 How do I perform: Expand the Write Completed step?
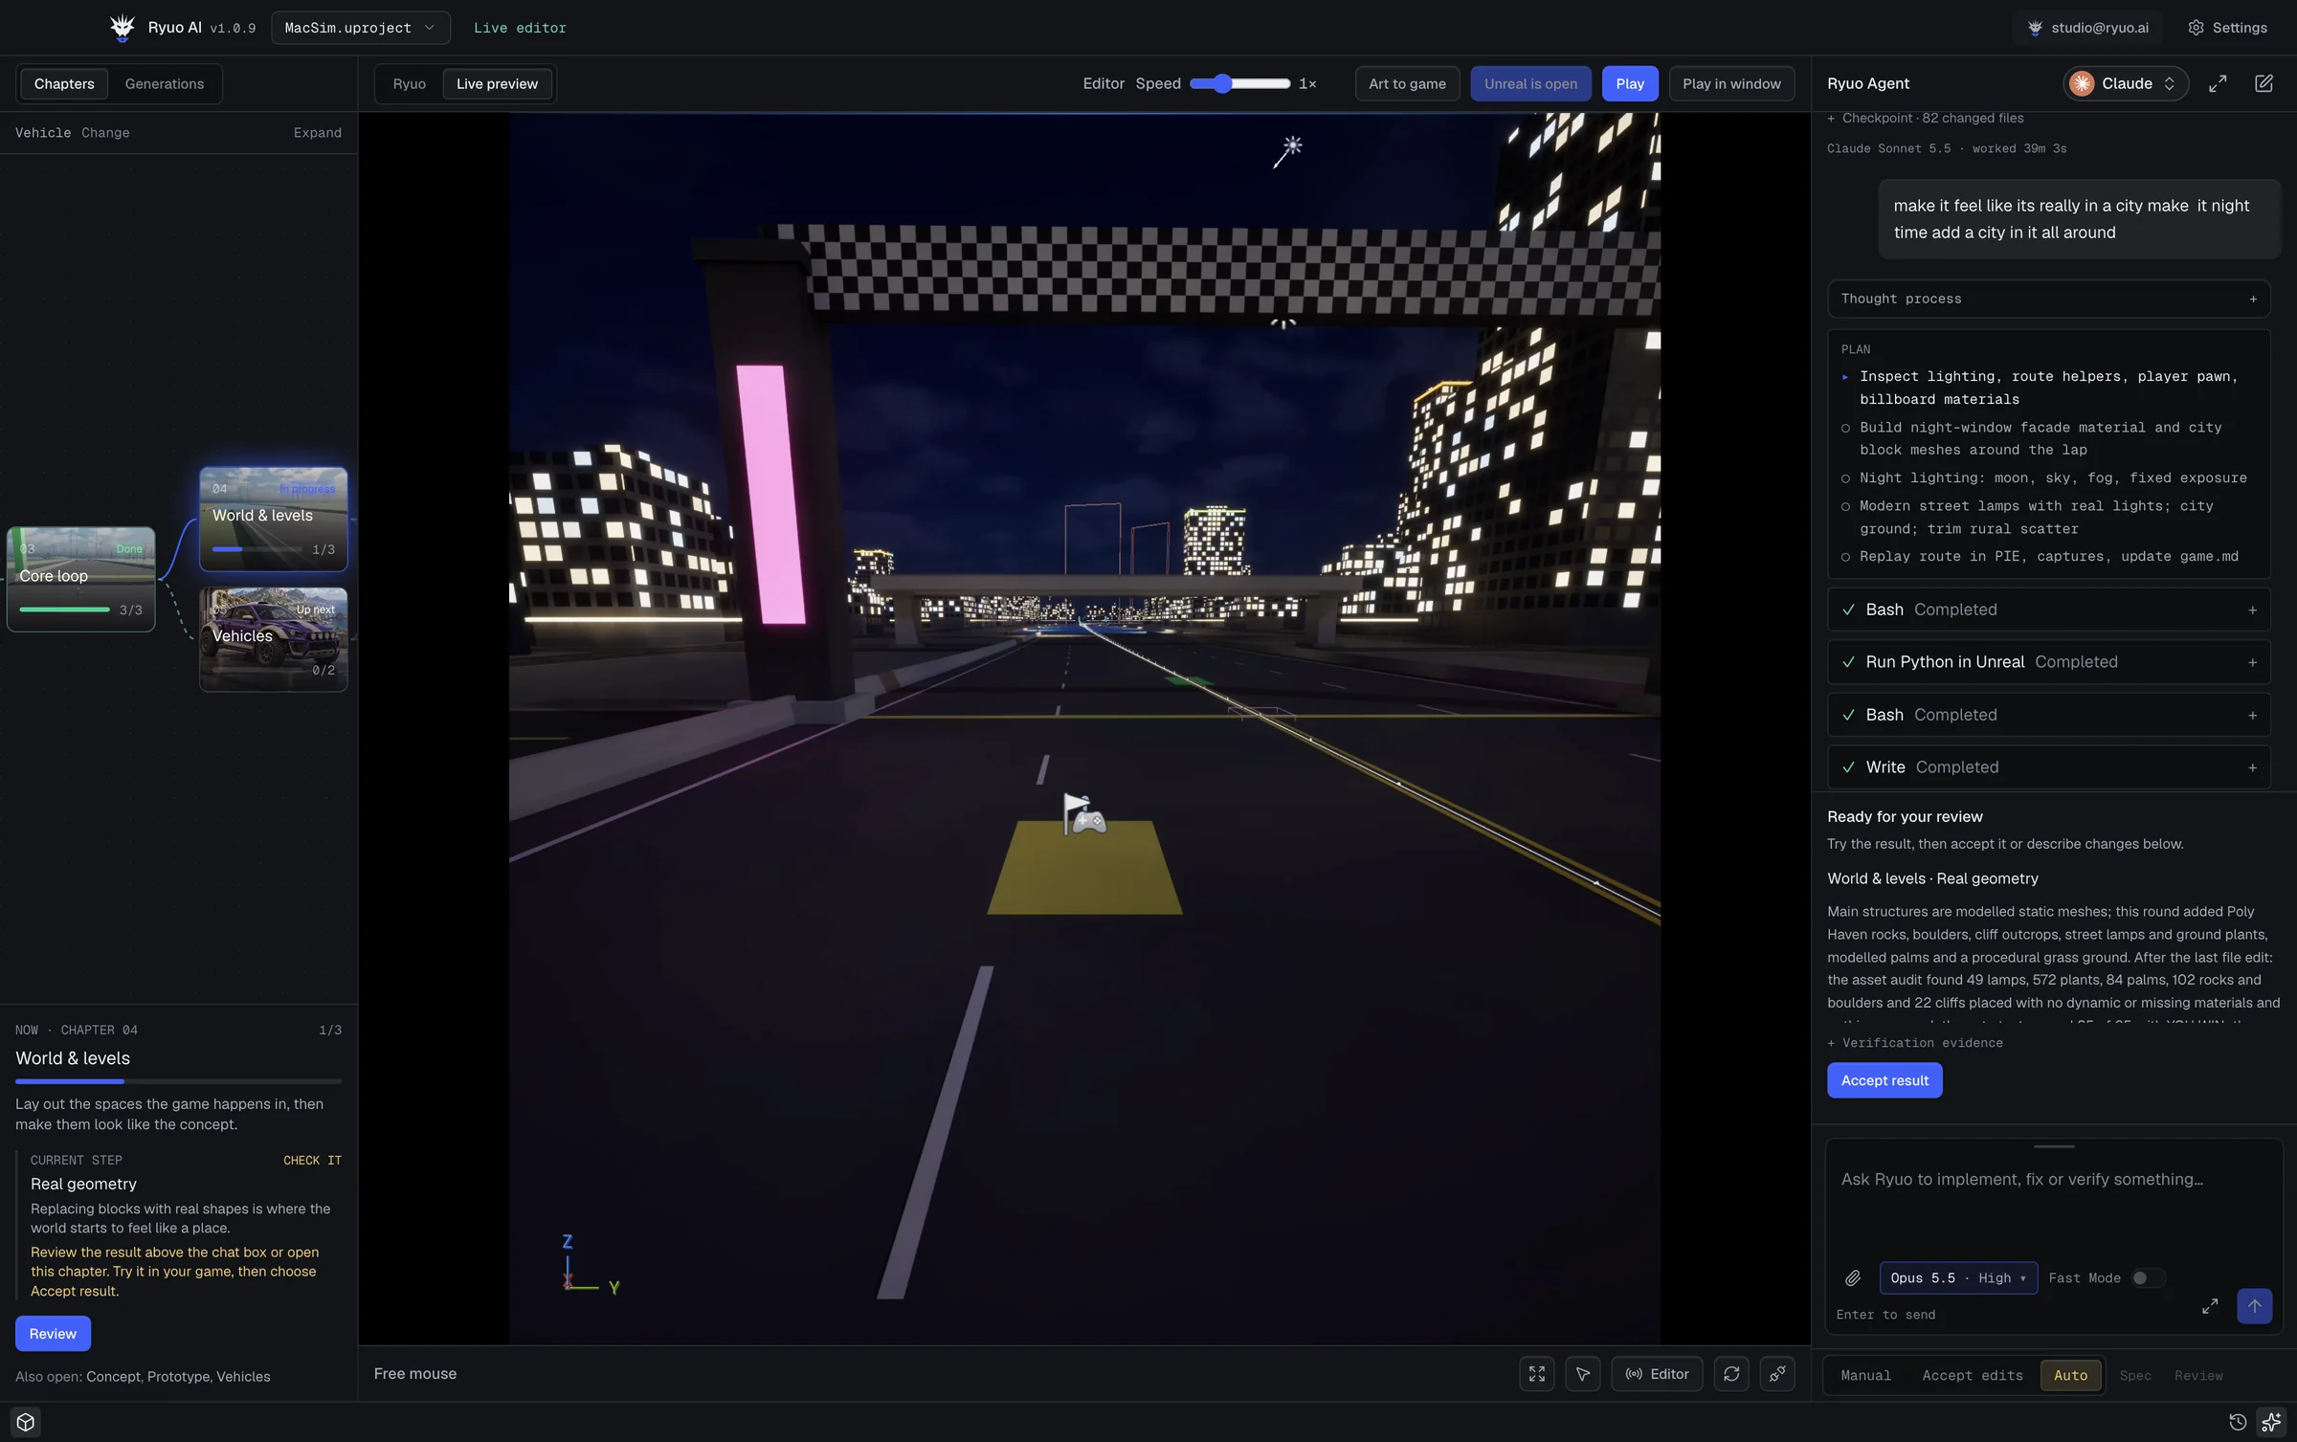click(x=2048, y=767)
